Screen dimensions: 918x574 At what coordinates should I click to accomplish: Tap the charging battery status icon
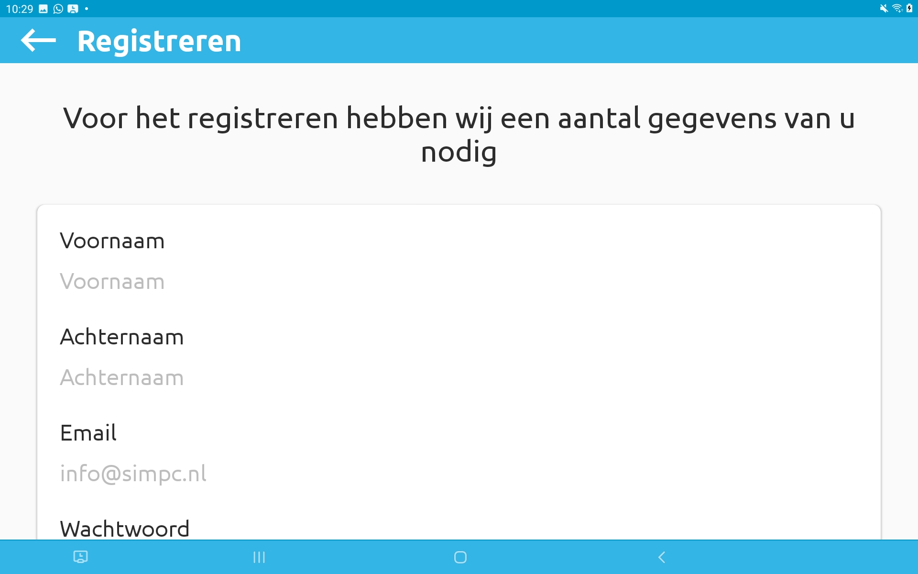[909, 9]
